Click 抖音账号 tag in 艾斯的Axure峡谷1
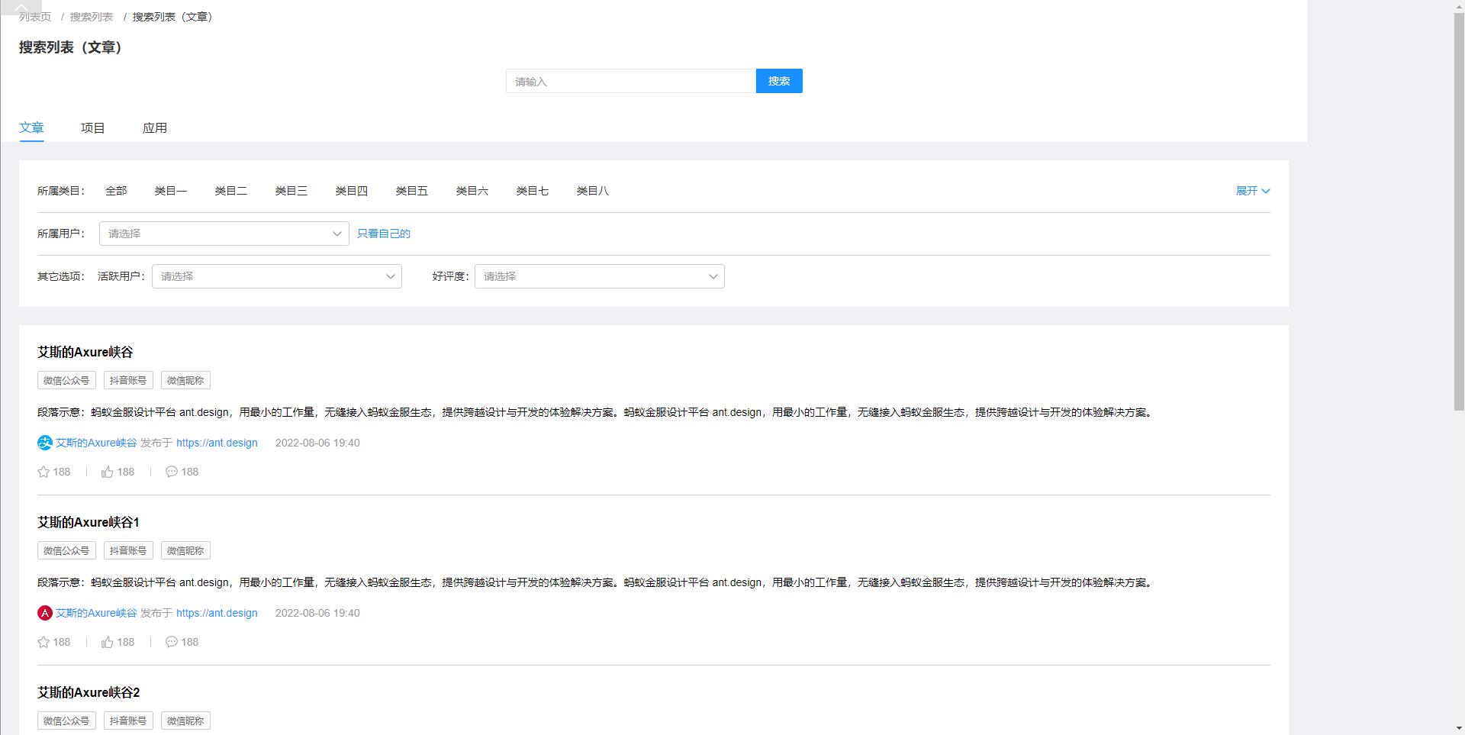Image resolution: width=1465 pixels, height=735 pixels. coord(128,550)
